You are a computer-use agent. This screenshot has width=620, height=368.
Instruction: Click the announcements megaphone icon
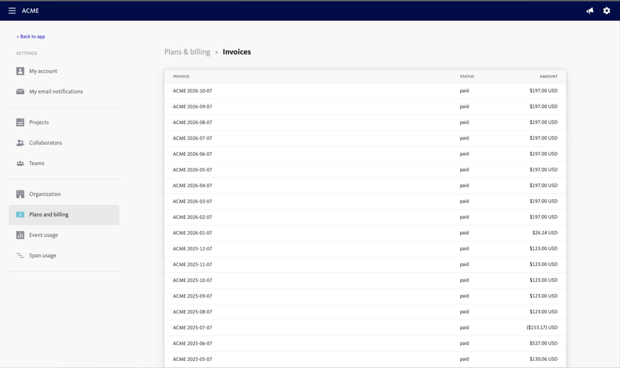pos(590,11)
